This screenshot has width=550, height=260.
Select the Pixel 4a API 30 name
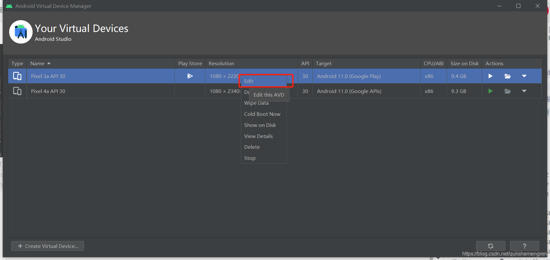tap(48, 91)
